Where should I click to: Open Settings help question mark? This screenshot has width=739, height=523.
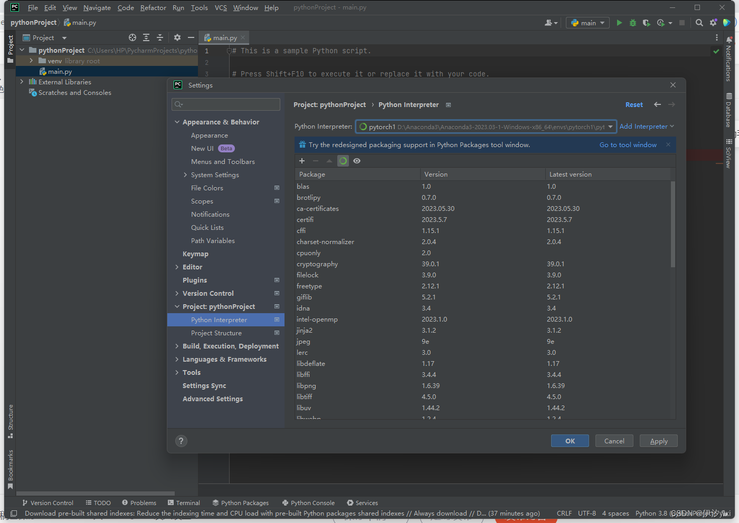point(181,441)
